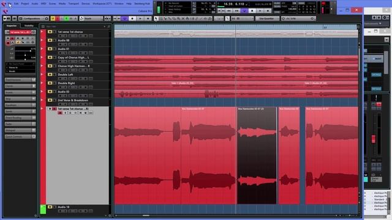Click the Vocals output routing
Image resolution: width=392 pixels, height=220 pixels.
pos(20,71)
